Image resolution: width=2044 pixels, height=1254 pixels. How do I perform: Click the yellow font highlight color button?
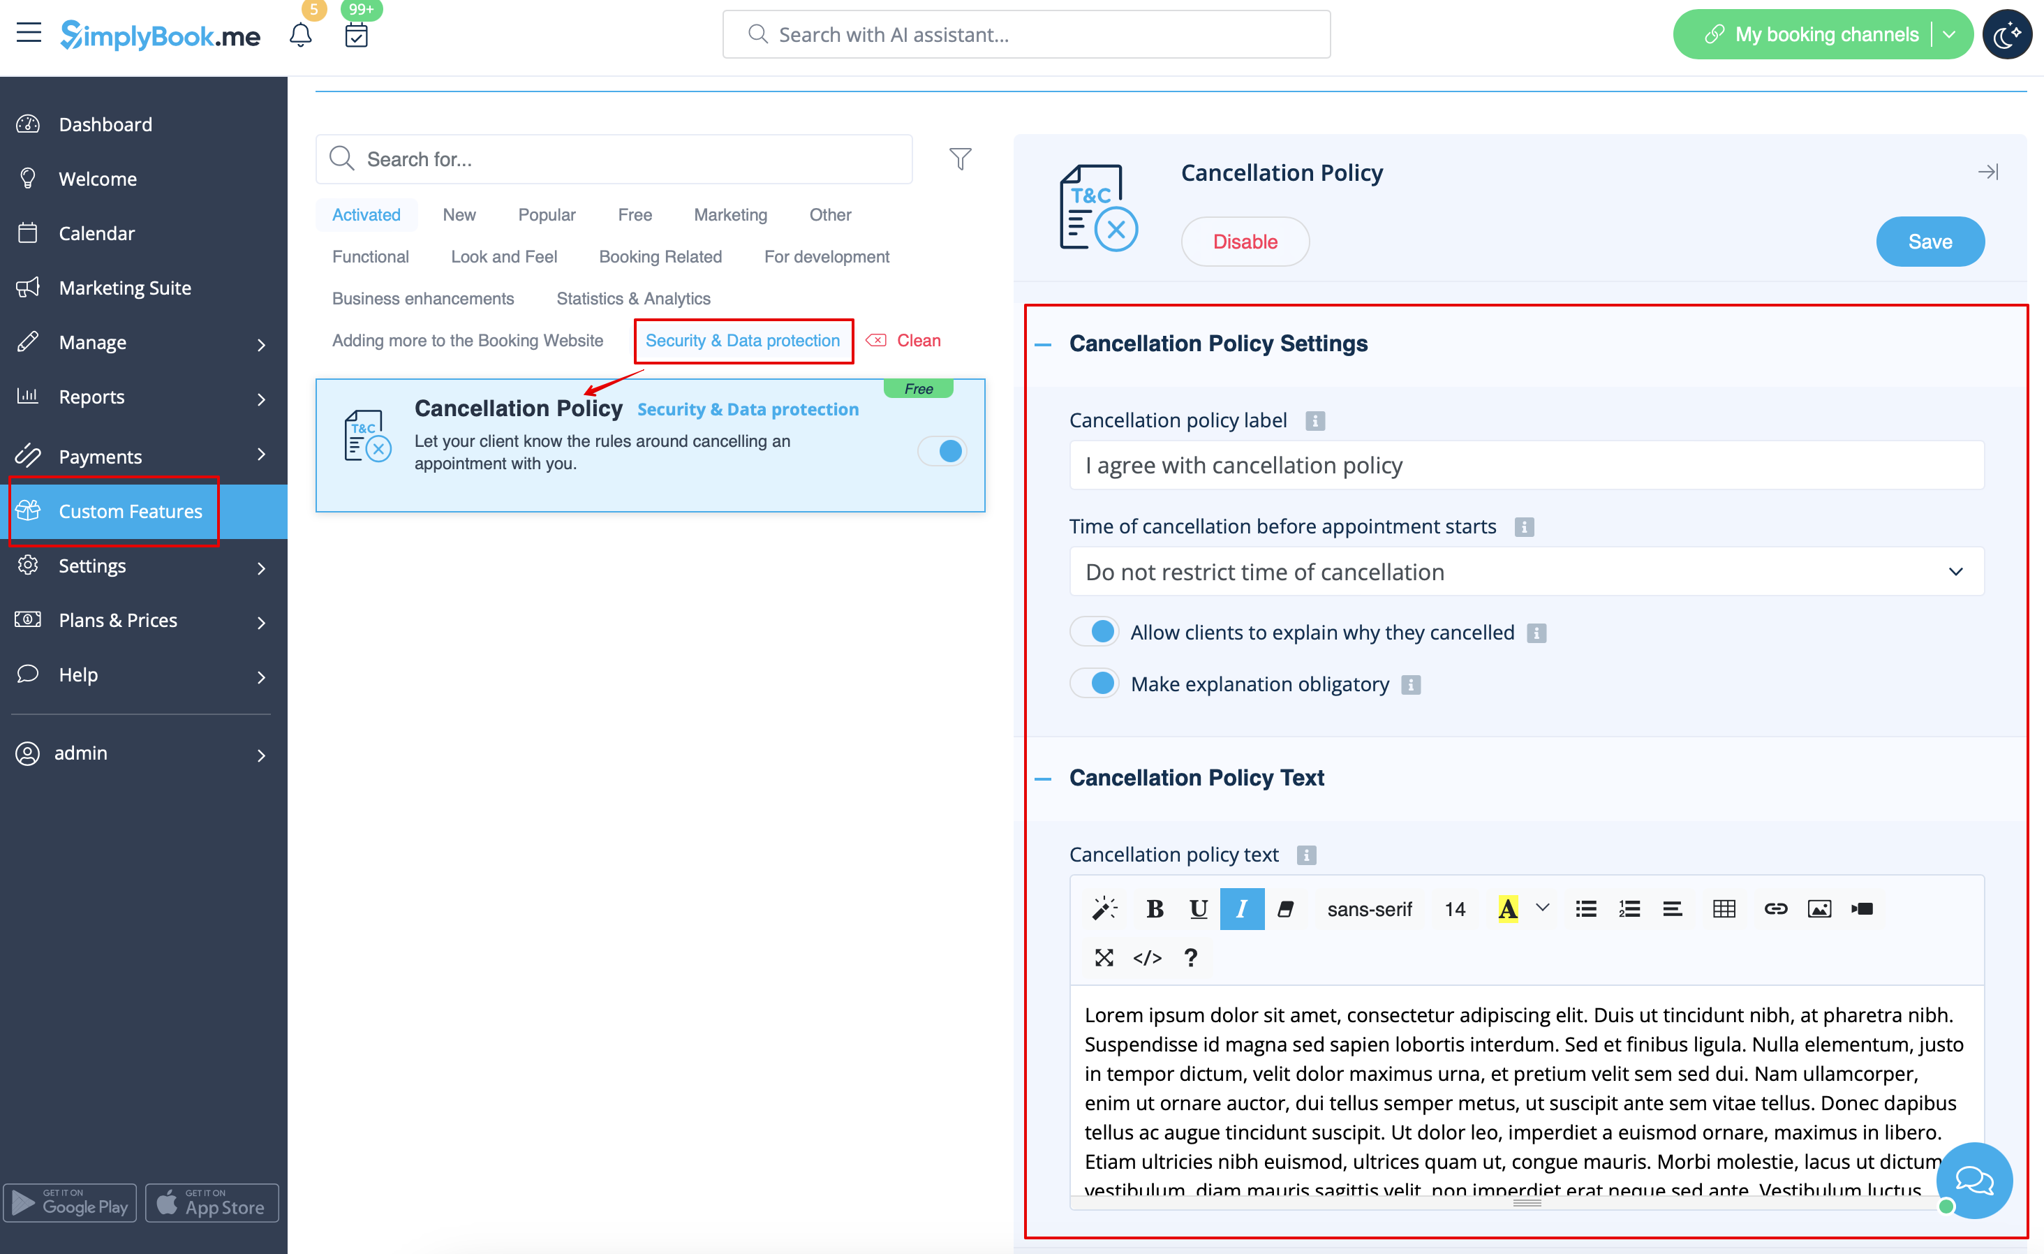[x=1507, y=909]
